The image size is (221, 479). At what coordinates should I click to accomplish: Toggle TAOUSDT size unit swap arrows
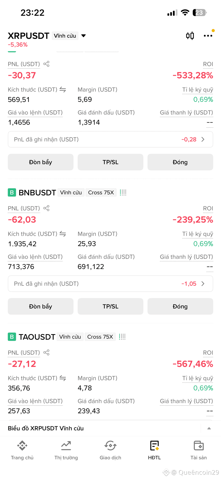[x=63, y=378]
